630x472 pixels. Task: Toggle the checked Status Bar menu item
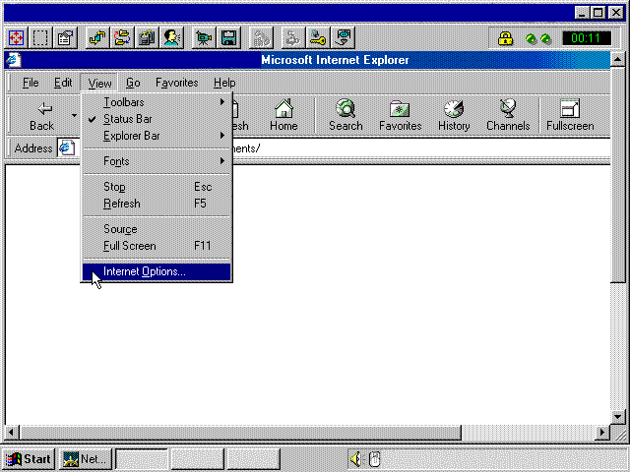tap(157, 119)
